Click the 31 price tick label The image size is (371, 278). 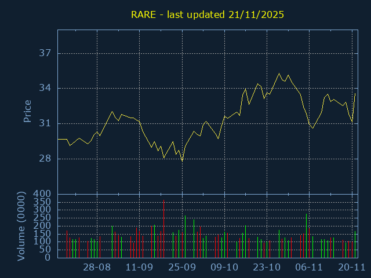(45, 124)
